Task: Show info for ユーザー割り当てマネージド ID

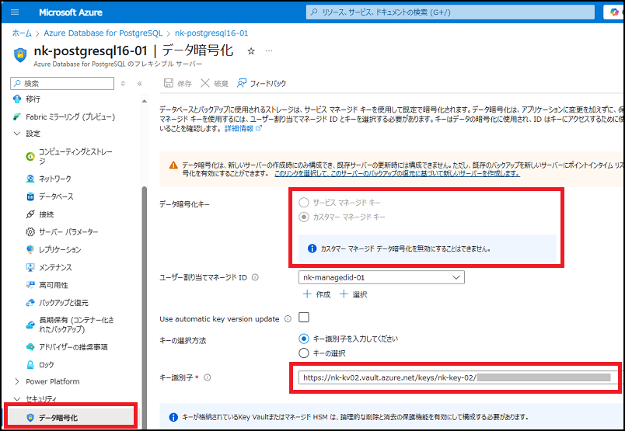Action: (x=255, y=277)
